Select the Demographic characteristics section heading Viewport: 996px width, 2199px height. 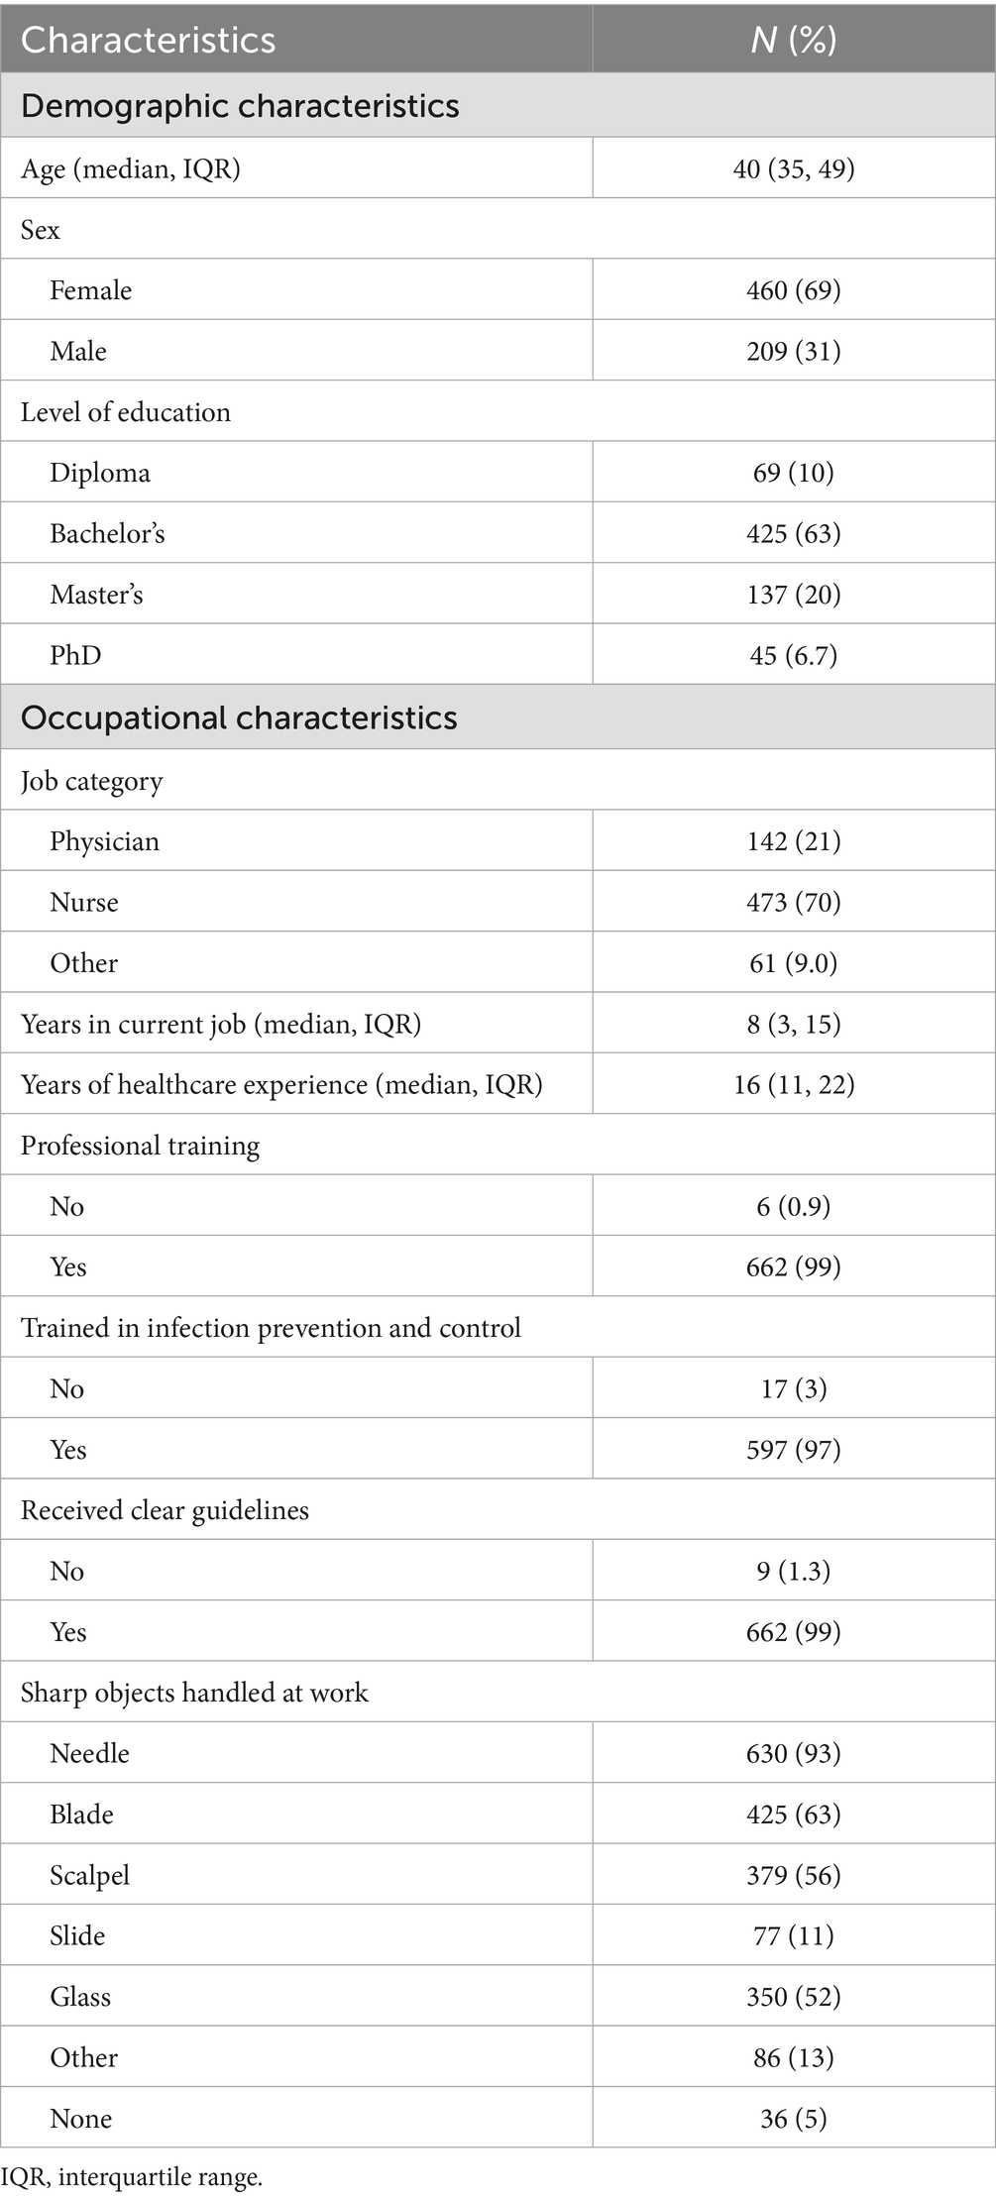(240, 106)
